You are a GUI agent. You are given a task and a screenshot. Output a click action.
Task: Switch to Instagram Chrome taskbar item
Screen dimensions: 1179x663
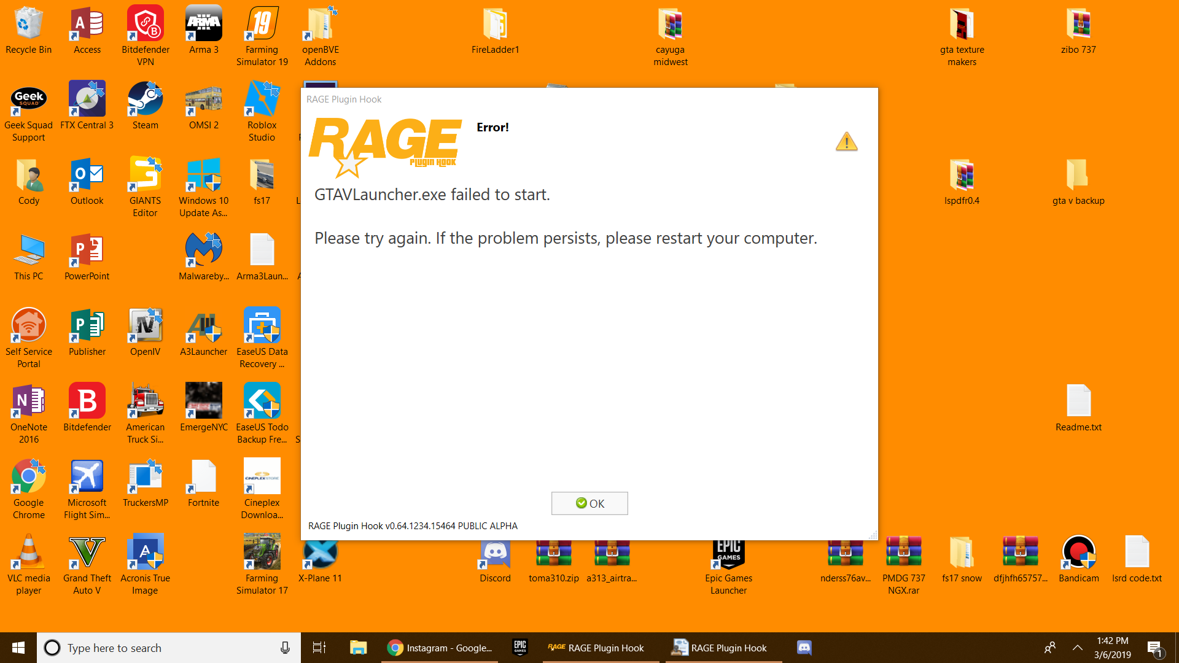[440, 648]
